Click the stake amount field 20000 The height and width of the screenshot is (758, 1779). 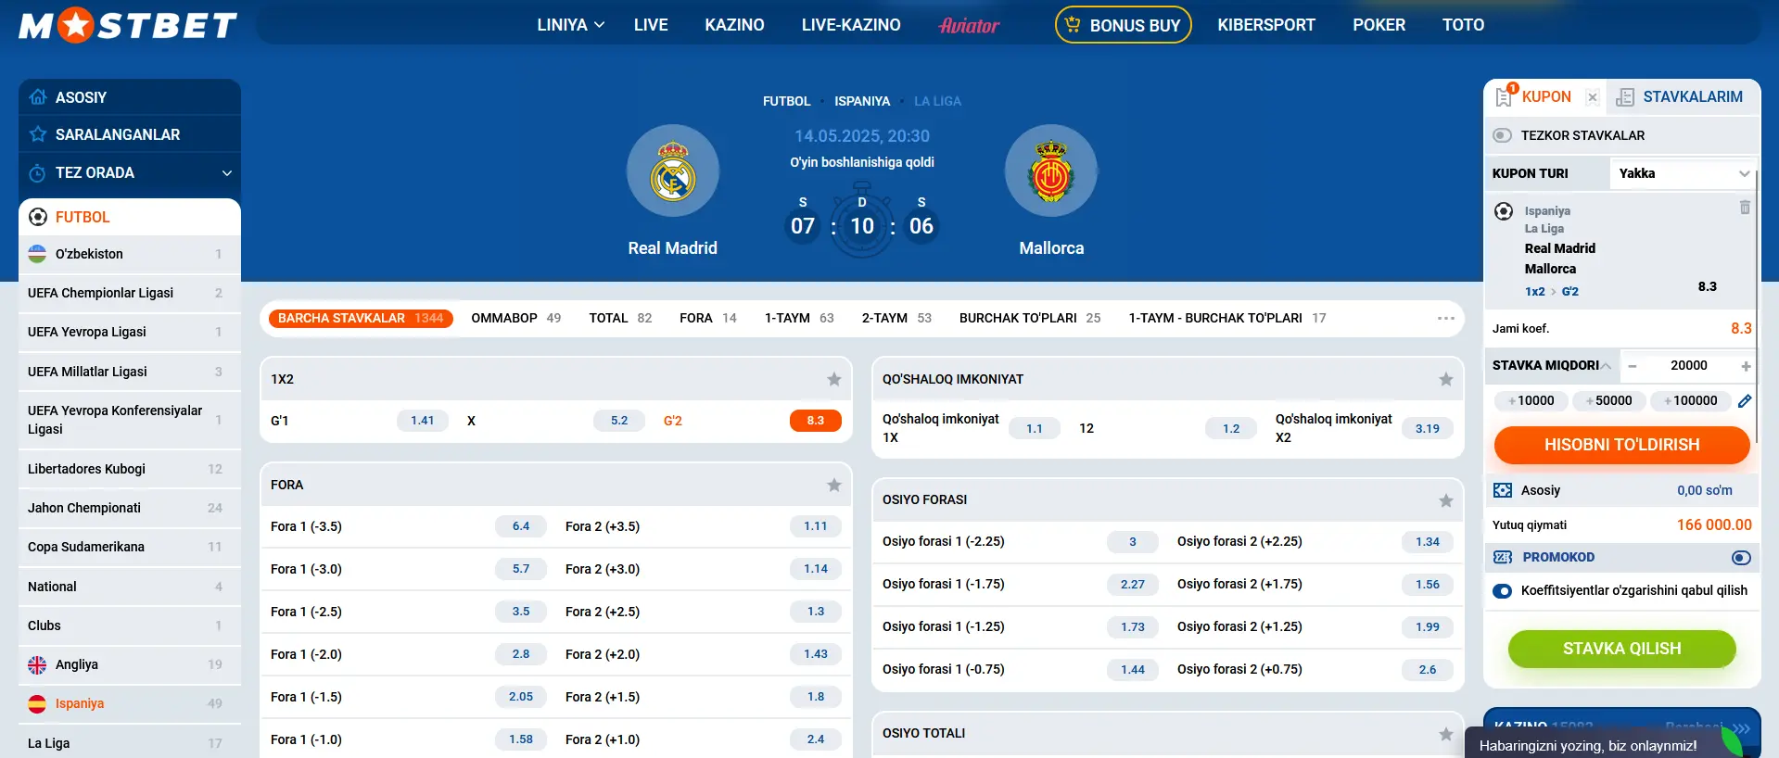click(1689, 366)
